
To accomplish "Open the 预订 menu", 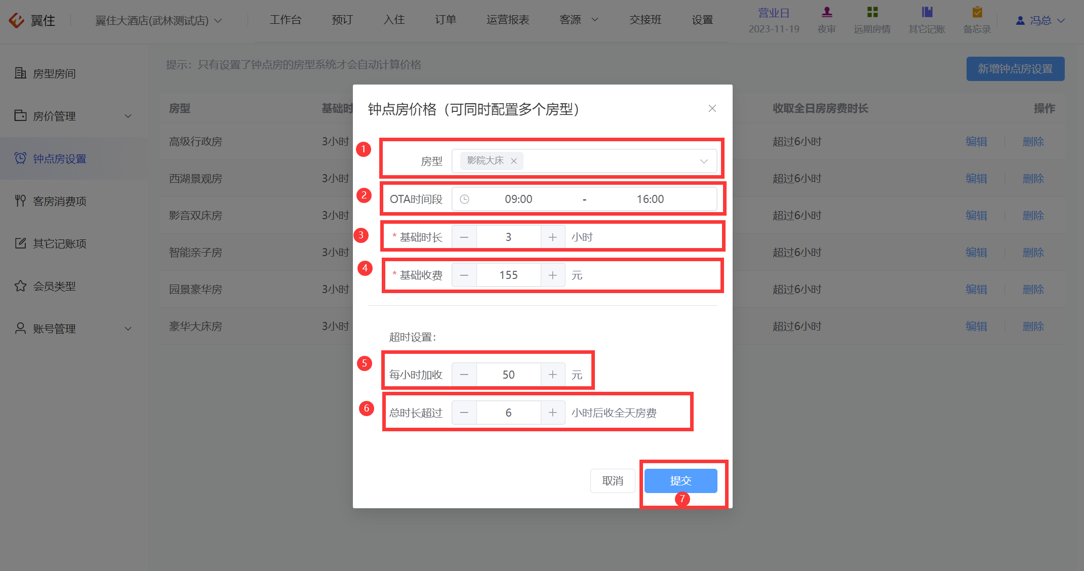I will [342, 20].
